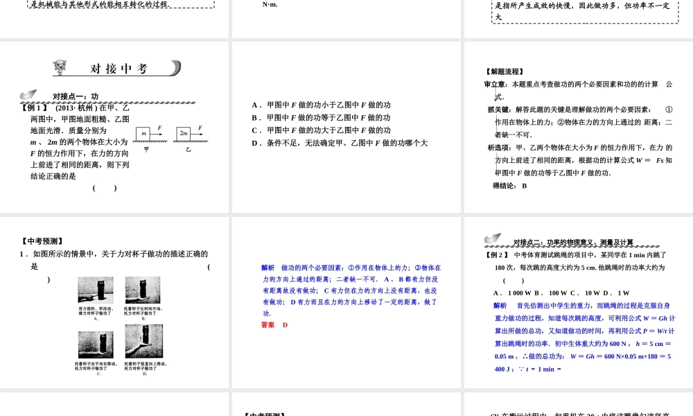Click the 得结论： B conclusion line
This screenshot has width=693, height=416.
[x=509, y=186]
